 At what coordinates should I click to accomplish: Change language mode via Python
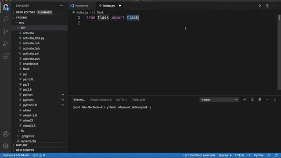(259, 155)
